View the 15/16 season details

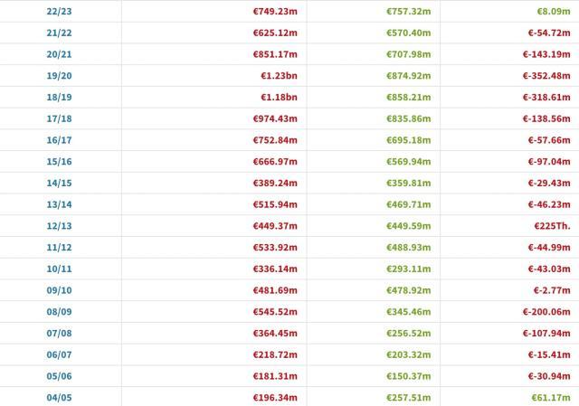click(x=59, y=162)
